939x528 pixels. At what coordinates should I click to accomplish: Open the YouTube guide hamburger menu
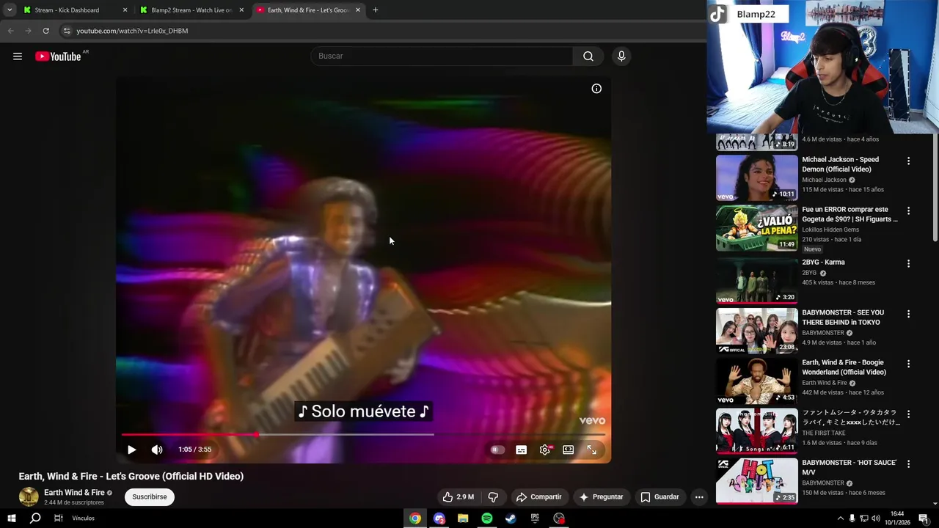[18, 56]
